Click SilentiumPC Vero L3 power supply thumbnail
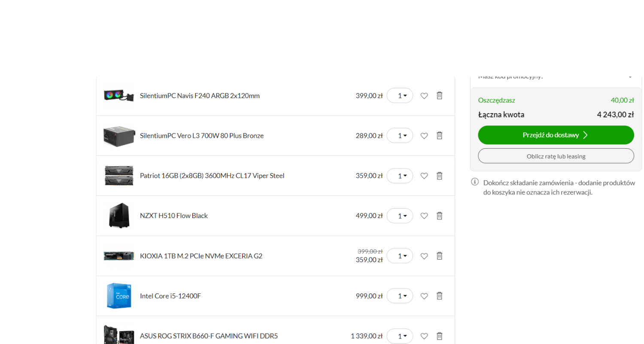This screenshot has height=344, width=644. 119,135
